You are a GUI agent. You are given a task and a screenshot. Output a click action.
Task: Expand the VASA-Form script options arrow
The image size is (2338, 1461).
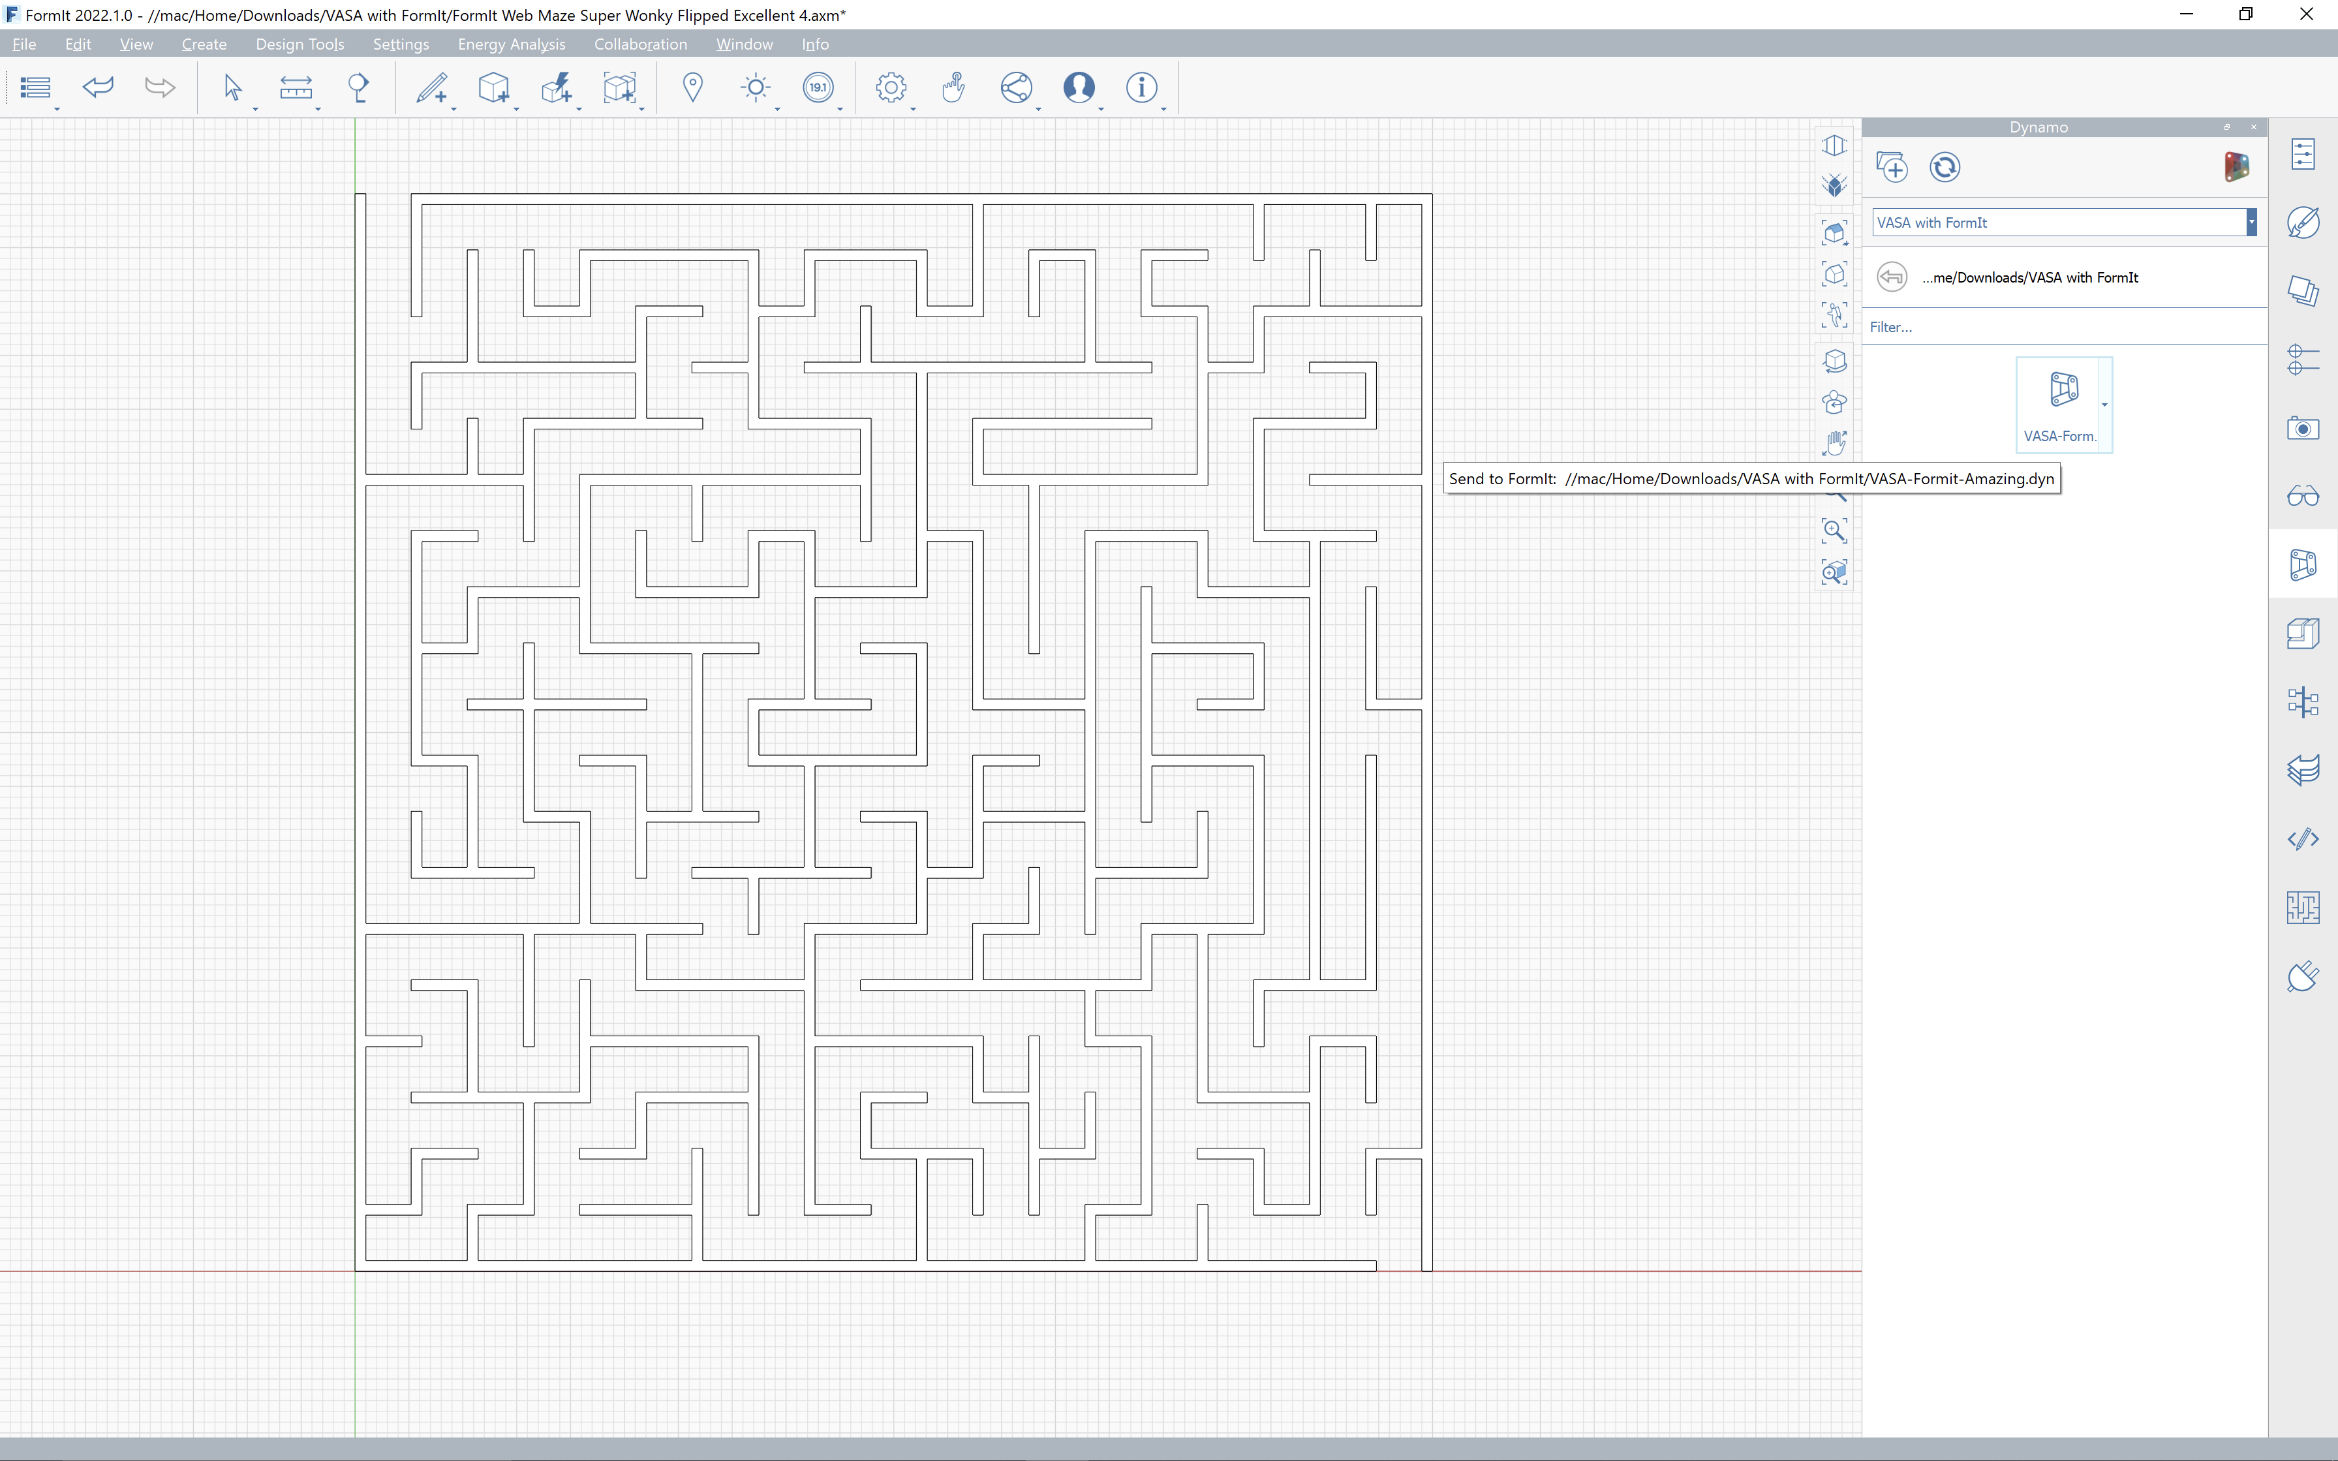click(x=2104, y=405)
